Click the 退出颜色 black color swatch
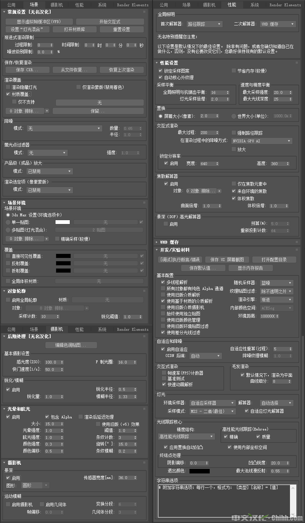 [201, 470]
